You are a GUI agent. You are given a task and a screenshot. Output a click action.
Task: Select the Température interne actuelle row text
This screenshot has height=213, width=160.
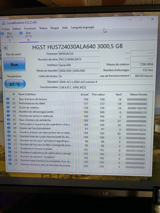click(x=36, y=149)
